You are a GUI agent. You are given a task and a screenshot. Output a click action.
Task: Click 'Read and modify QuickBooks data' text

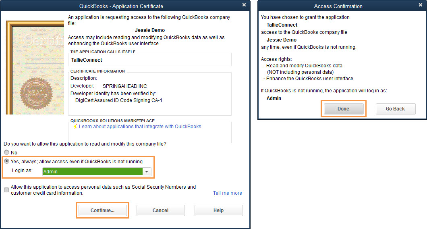click(304, 66)
